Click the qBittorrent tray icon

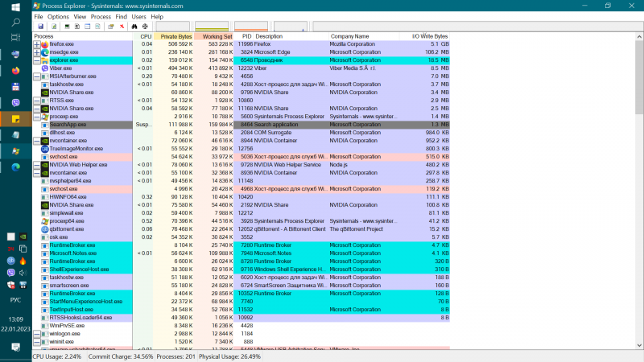pyautogui.click(x=11, y=261)
